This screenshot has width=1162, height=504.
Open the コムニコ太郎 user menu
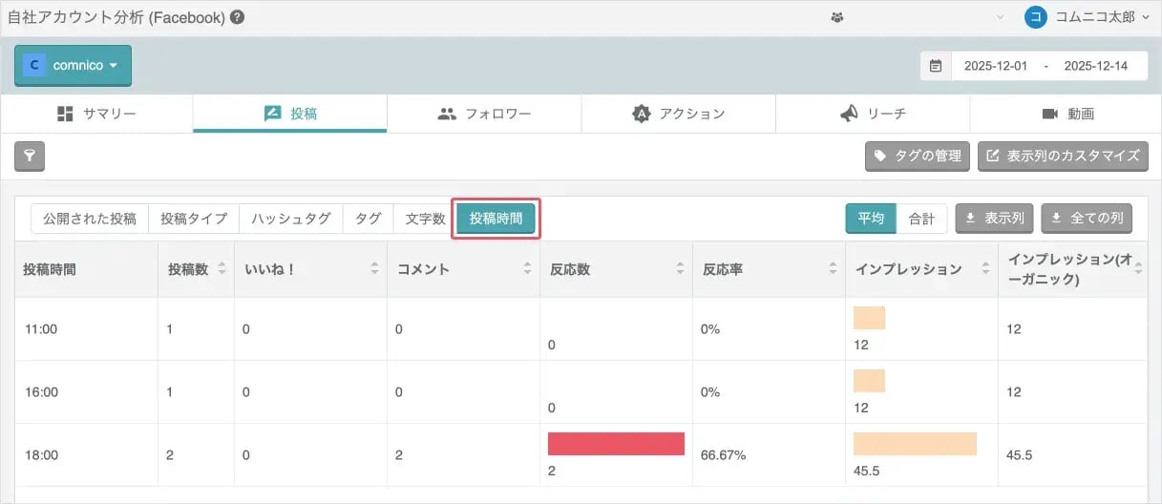[1087, 17]
